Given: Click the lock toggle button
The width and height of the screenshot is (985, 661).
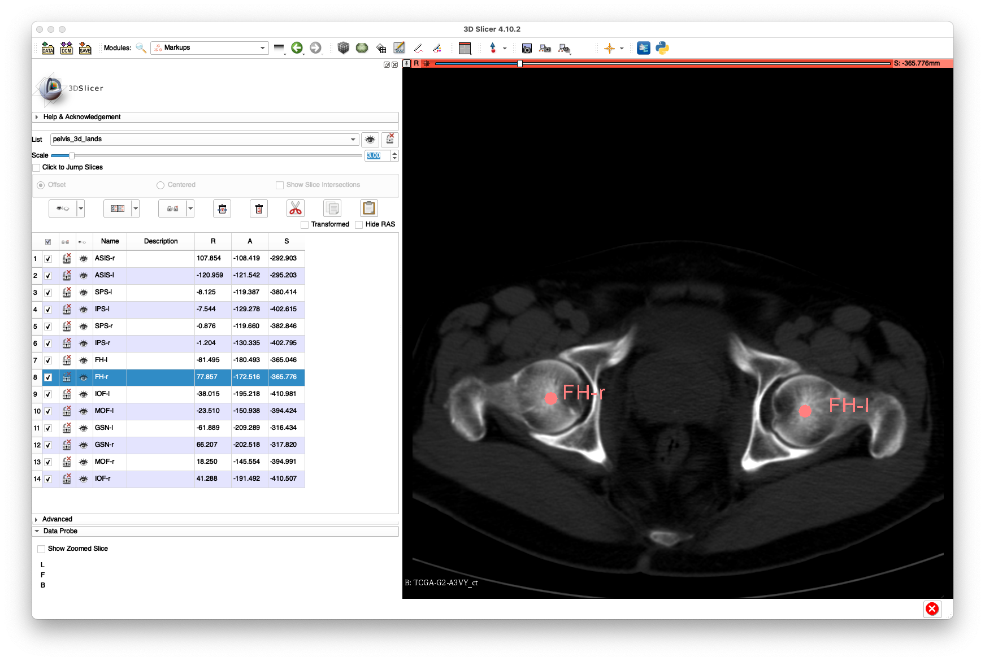Looking at the screenshot, I should pyautogui.click(x=172, y=208).
